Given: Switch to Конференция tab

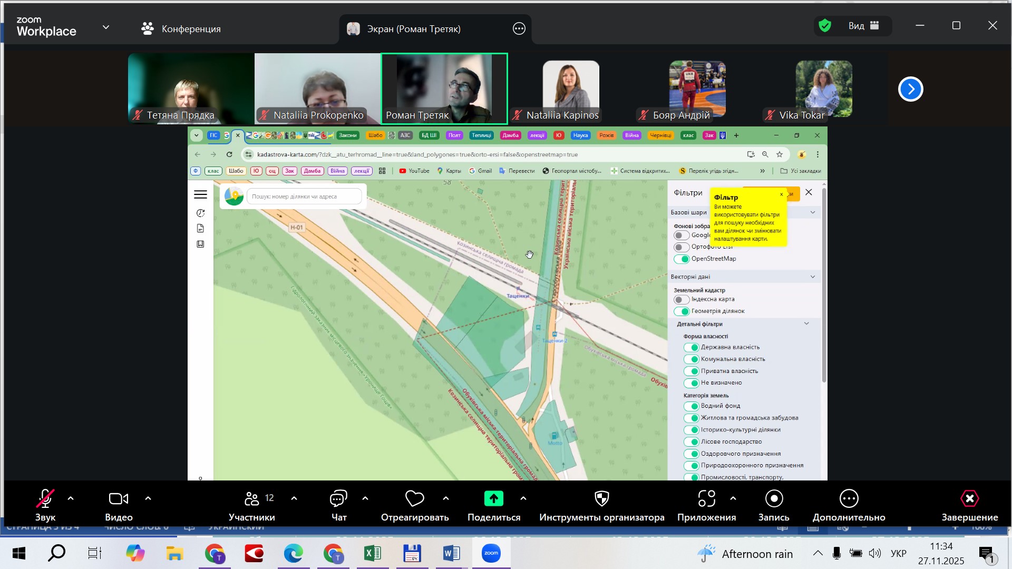Looking at the screenshot, I should tap(181, 28).
